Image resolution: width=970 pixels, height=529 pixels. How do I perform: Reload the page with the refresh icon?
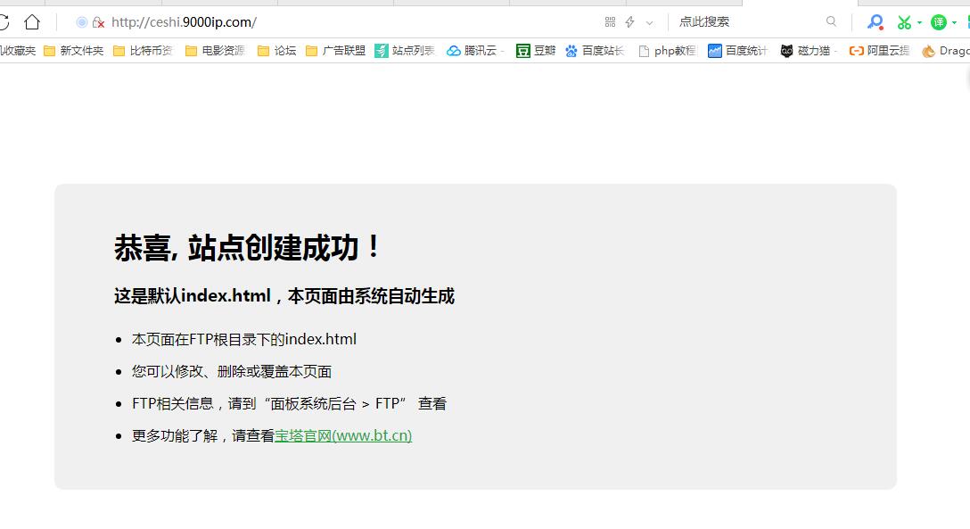tap(4, 23)
